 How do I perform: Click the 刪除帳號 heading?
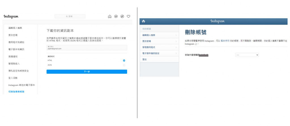coord(196,32)
